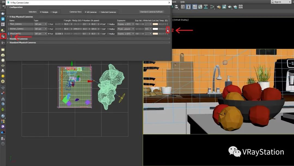294x166 pixels.
Task: Click the Sign In button
Action: coord(281,2)
